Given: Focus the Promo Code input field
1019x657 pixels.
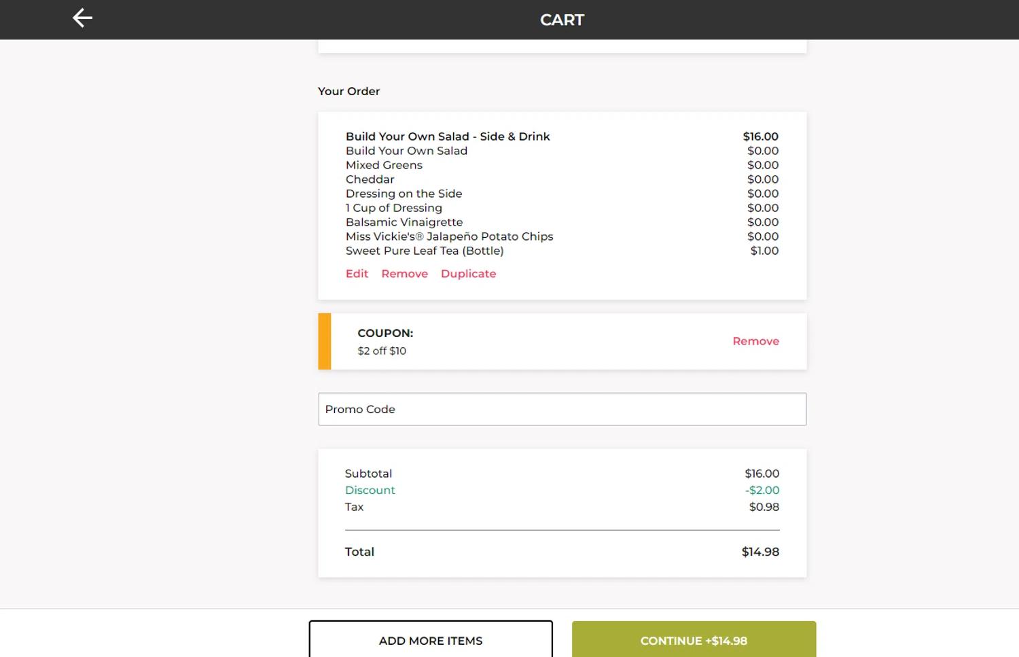Looking at the screenshot, I should click(x=562, y=409).
